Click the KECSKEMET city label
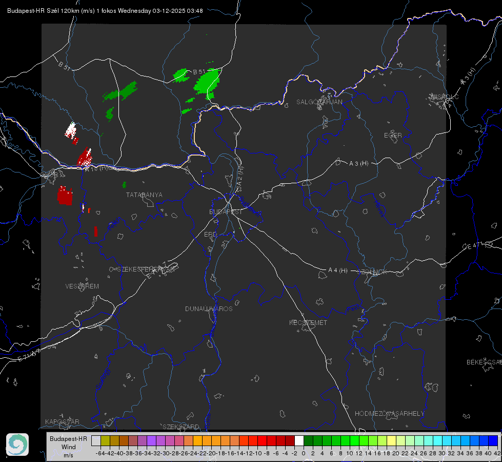This screenshot has height=462, width=502. (x=308, y=322)
